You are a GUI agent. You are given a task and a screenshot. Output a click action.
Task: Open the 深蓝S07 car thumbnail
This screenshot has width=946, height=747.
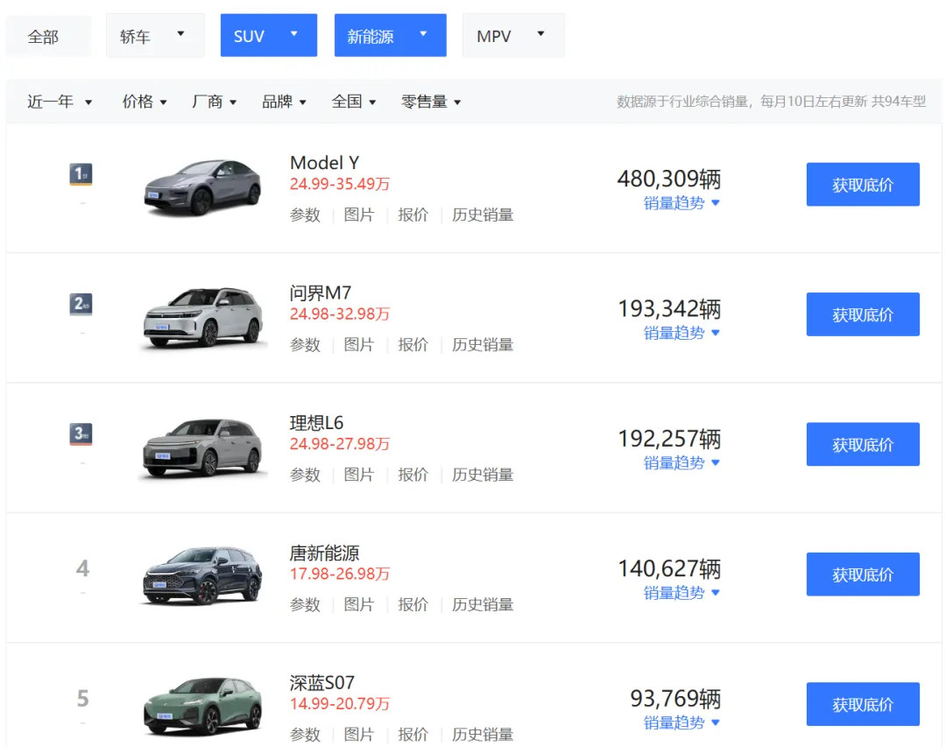[x=202, y=706]
